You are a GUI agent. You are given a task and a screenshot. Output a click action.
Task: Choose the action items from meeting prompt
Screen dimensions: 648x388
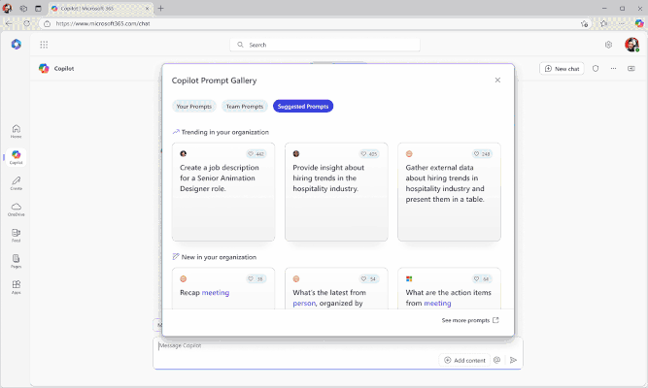(449, 288)
